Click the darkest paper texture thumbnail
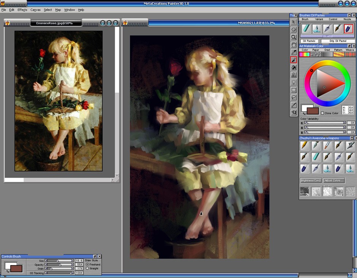 tap(305, 192)
